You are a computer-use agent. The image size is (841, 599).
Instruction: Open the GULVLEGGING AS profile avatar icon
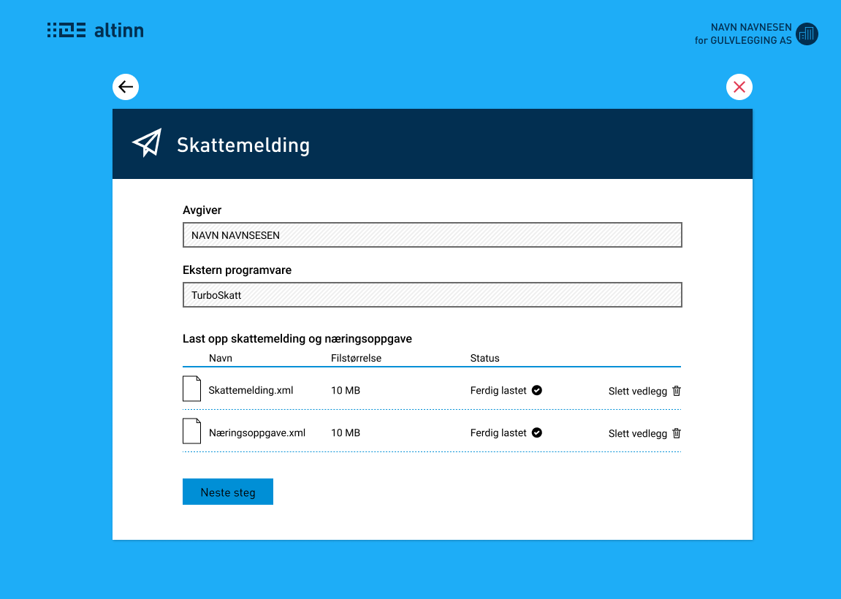point(807,34)
